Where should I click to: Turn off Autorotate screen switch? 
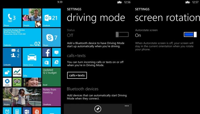(190, 35)
